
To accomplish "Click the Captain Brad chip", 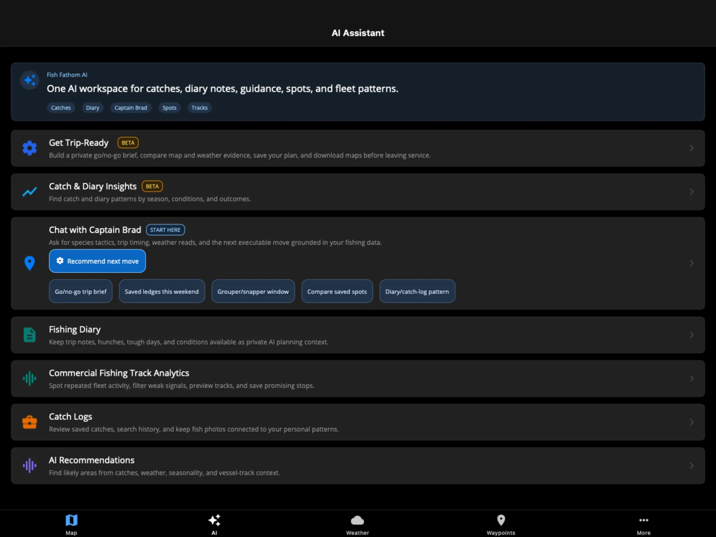I will (131, 108).
